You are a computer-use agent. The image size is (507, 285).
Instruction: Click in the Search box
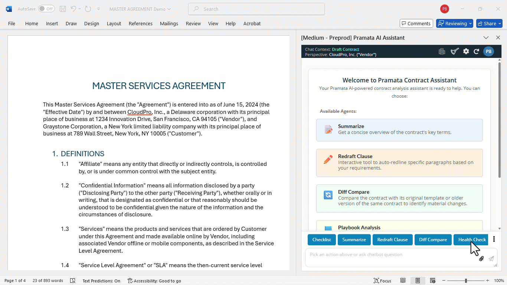pos(256,9)
